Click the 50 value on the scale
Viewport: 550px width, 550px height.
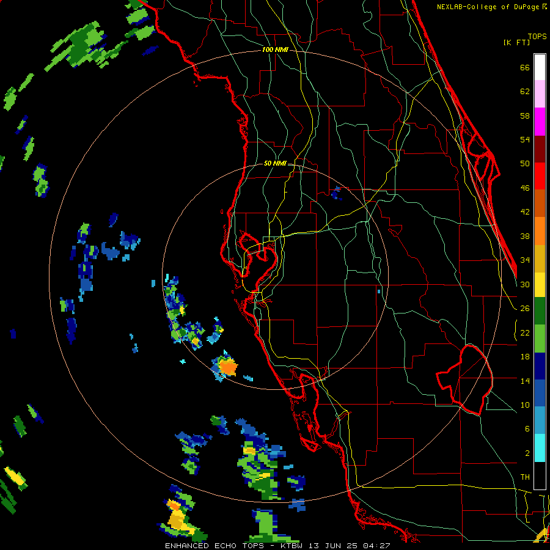[525, 164]
